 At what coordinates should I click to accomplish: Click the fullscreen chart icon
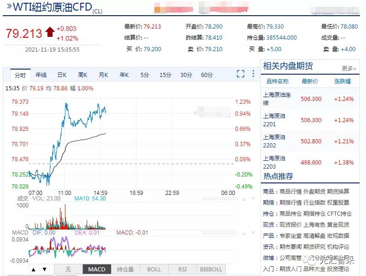click(x=241, y=74)
